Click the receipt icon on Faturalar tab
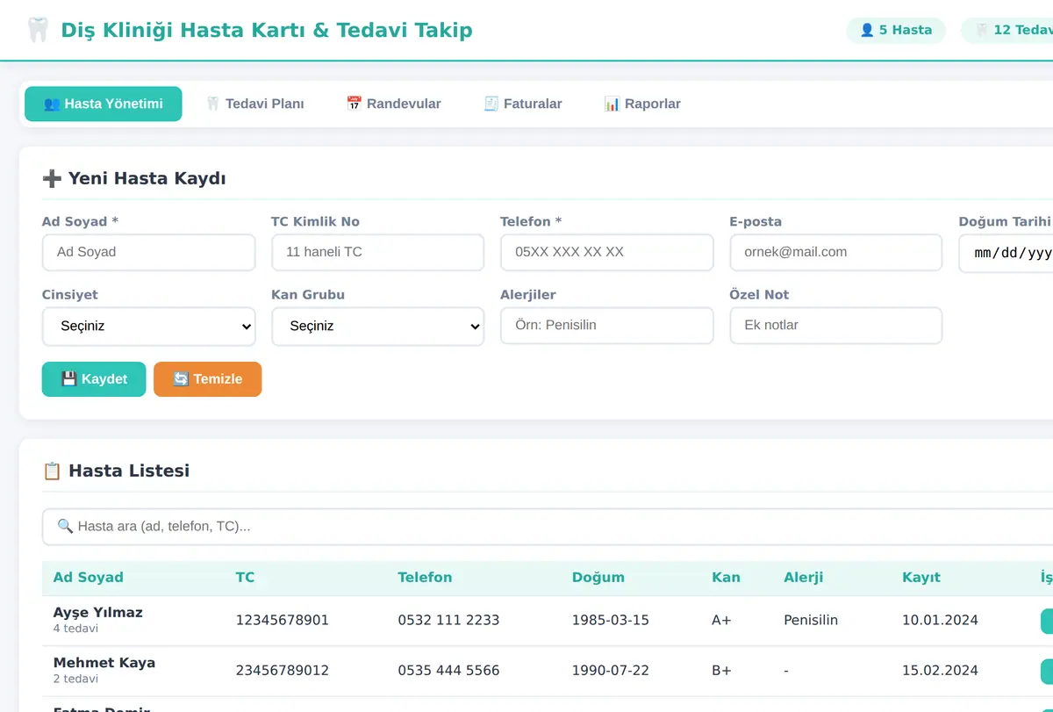Screen dimensions: 1053x712 coord(491,104)
